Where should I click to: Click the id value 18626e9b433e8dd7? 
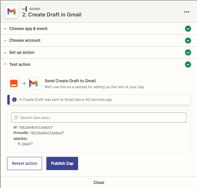[36, 127]
